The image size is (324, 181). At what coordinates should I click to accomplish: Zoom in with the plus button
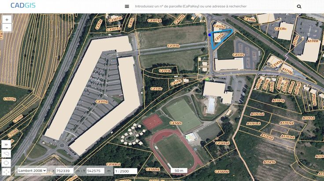(x=7, y=20)
